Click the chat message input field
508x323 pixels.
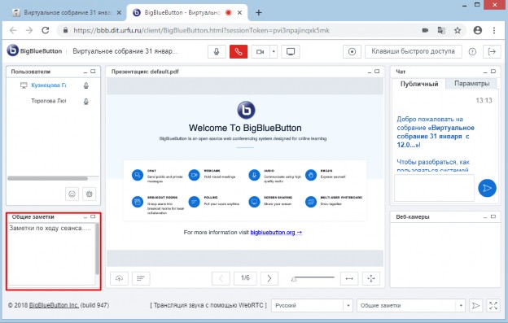434,188
